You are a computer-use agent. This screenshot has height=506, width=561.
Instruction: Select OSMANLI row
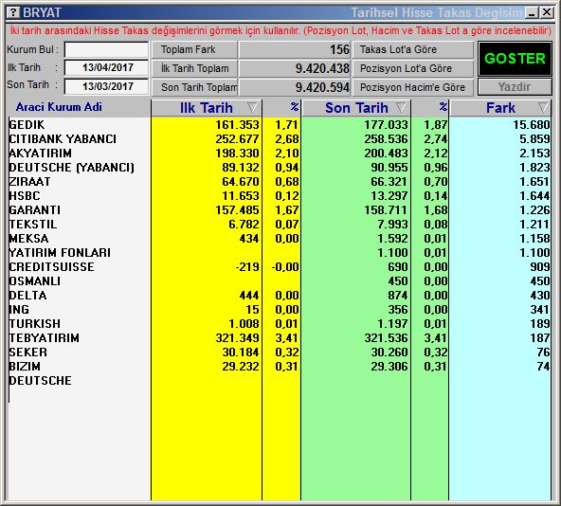pos(35,281)
